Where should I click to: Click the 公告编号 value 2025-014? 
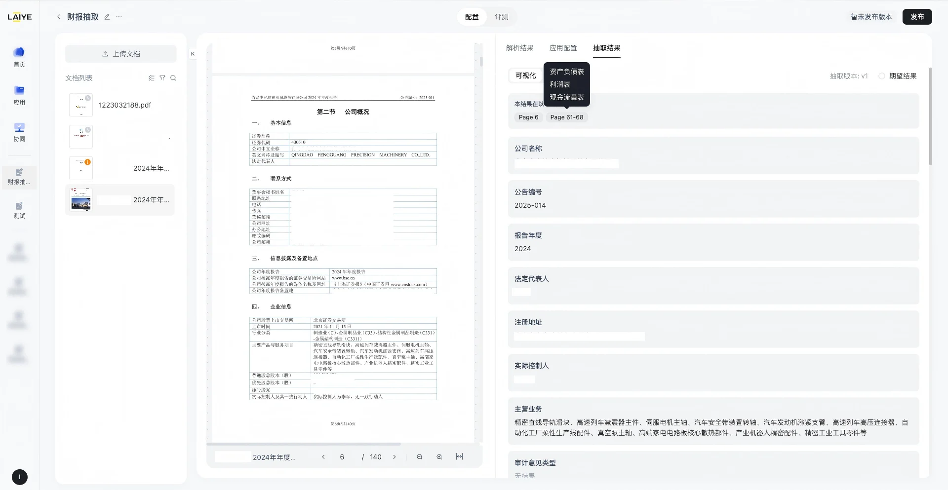(x=530, y=205)
